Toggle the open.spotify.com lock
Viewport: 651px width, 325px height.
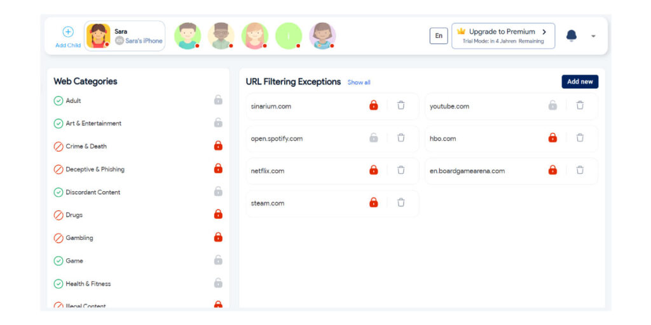tap(374, 138)
